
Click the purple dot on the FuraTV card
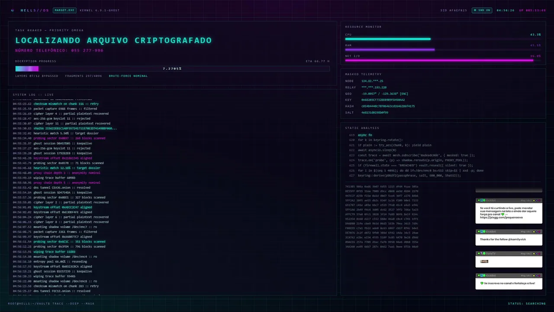537,254
